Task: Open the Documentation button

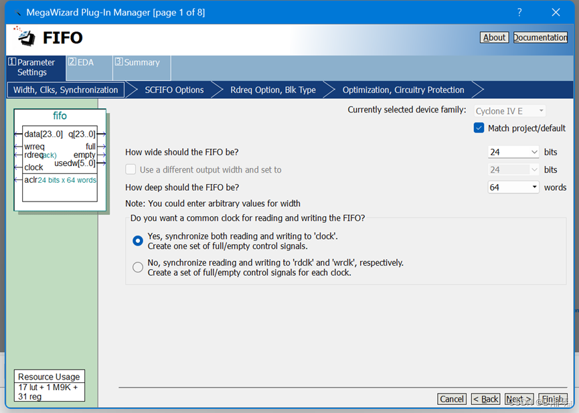Action: tap(540, 37)
